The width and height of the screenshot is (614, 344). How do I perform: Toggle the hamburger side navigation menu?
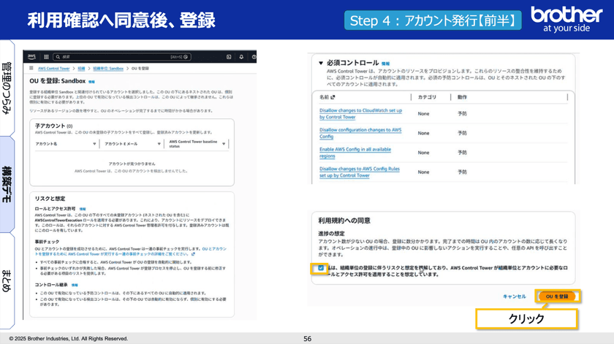[30, 67]
